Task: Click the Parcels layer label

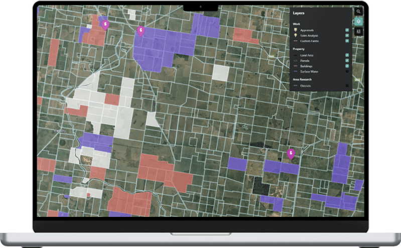Action: 305,61
